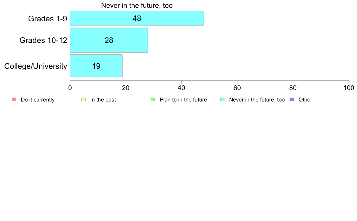Click the Grades 10-12 axis label
The height and width of the screenshot is (221, 357).
(x=43, y=40)
